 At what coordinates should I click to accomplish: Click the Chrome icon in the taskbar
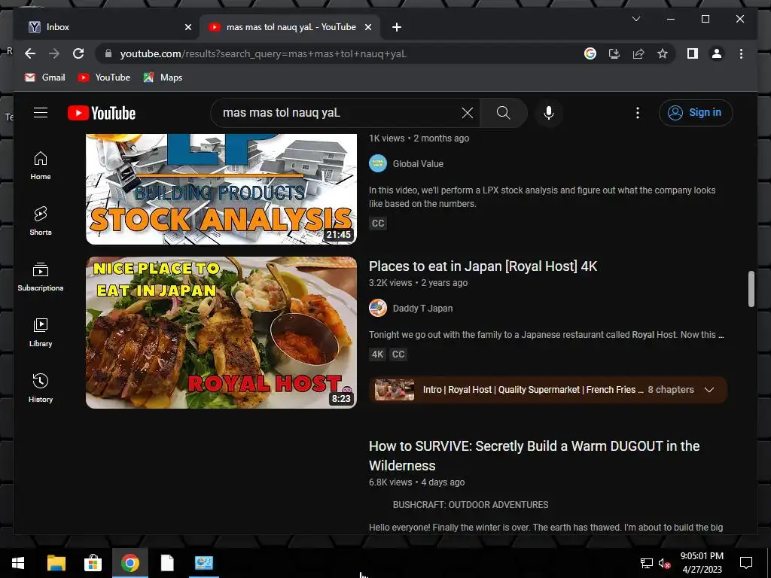tap(130, 563)
